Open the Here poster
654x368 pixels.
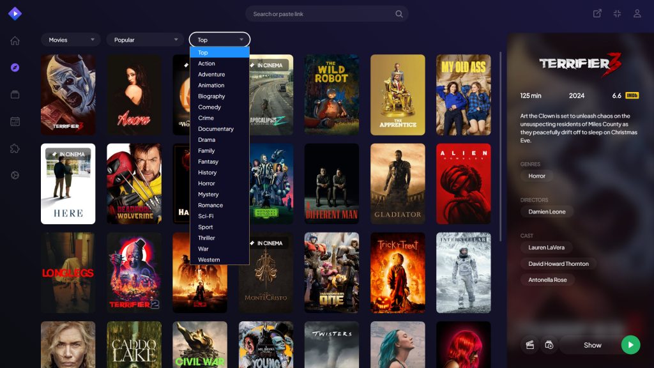point(68,184)
